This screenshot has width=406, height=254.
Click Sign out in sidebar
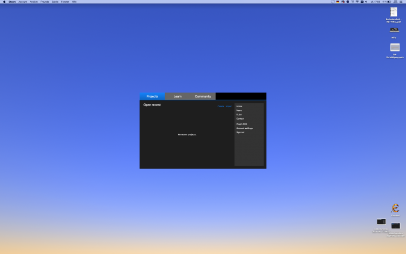240,132
